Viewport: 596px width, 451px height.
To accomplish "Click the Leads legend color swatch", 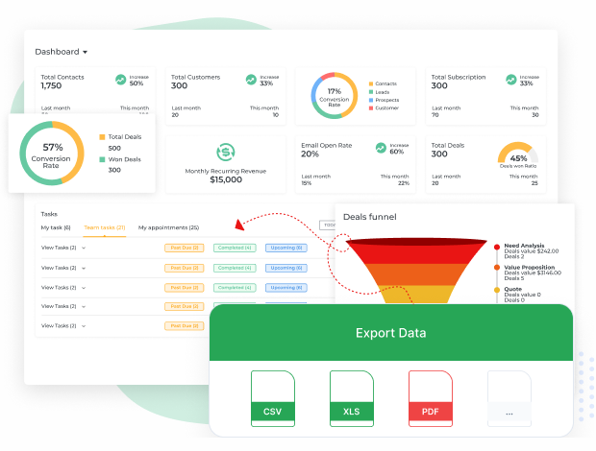I will coord(371,92).
